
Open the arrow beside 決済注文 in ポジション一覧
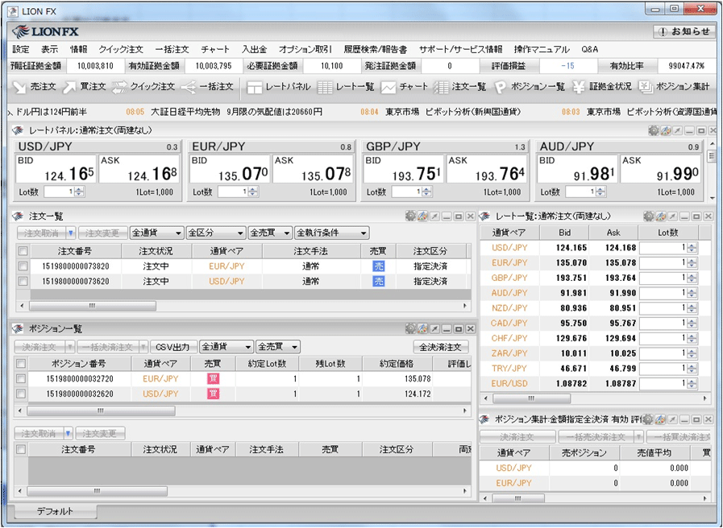click(x=69, y=347)
